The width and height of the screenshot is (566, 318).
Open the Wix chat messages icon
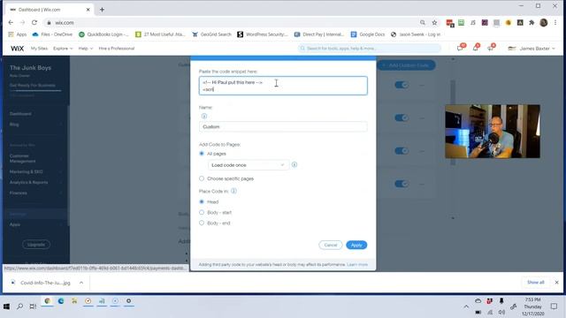(460, 49)
